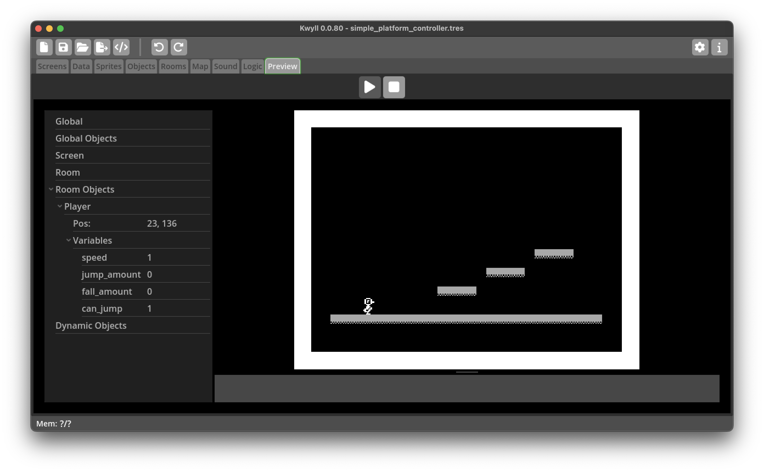Click the code brackets toolbar icon

click(121, 47)
